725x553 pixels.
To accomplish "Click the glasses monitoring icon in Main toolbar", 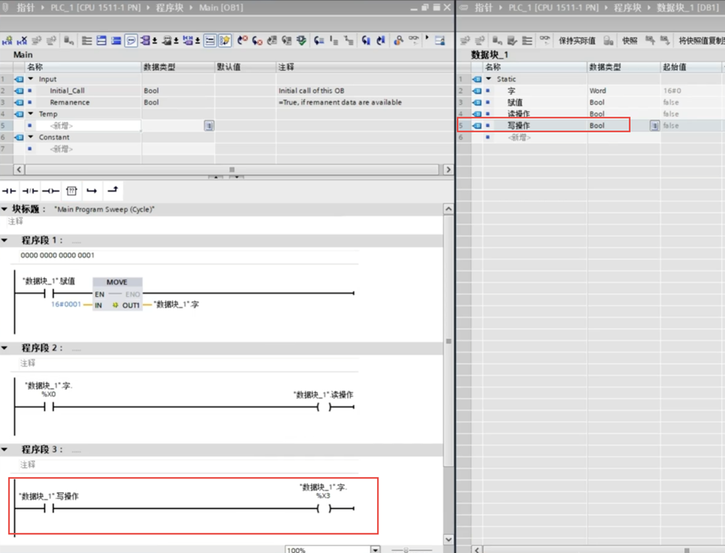I will tap(414, 41).
